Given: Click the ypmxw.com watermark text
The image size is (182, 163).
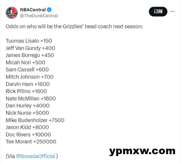Looking at the screenshot, I should (142, 151).
